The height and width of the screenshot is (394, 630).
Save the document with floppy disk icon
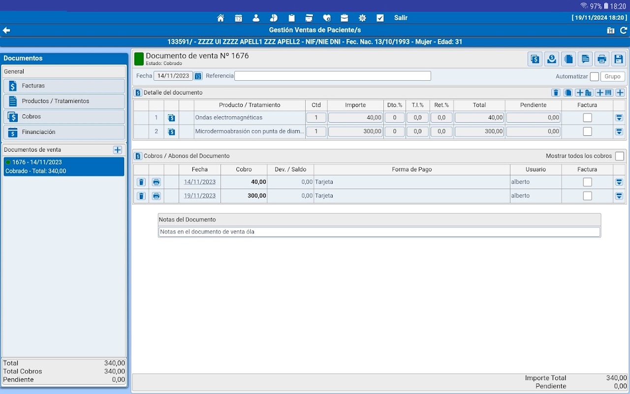(x=619, y=59)
